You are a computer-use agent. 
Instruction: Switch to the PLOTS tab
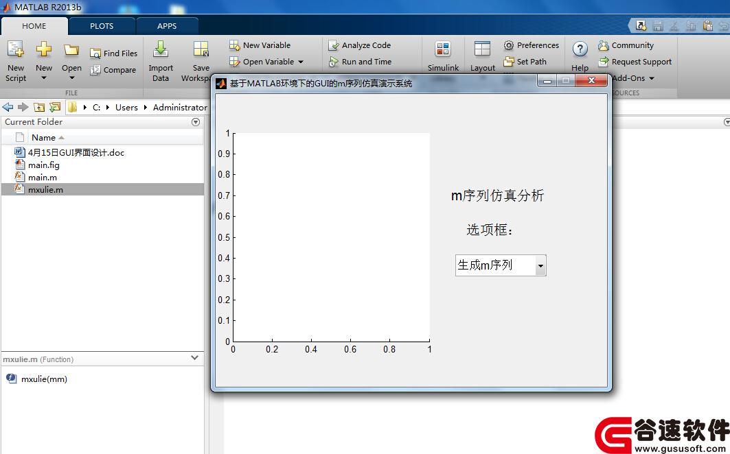pyautogui.click(x=102, y=26)
